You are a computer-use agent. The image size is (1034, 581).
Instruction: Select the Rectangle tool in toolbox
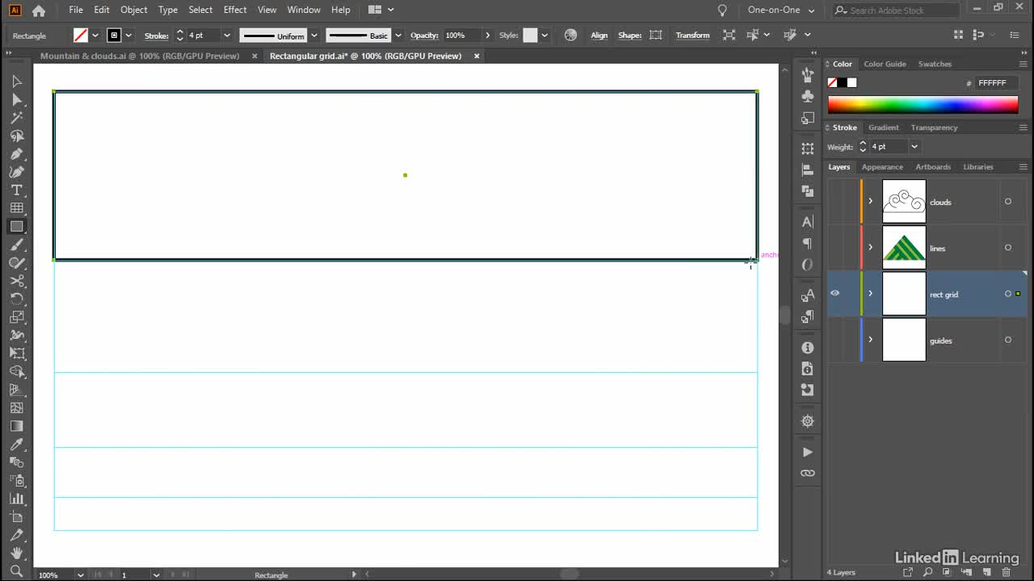(16, 227)
